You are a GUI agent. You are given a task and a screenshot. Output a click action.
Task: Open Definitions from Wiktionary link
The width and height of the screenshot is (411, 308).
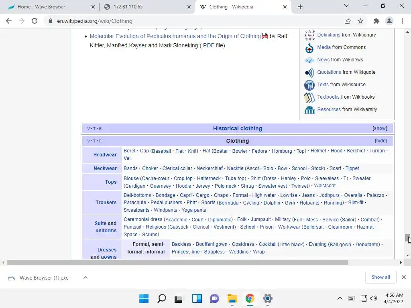(x=329, y=35)
